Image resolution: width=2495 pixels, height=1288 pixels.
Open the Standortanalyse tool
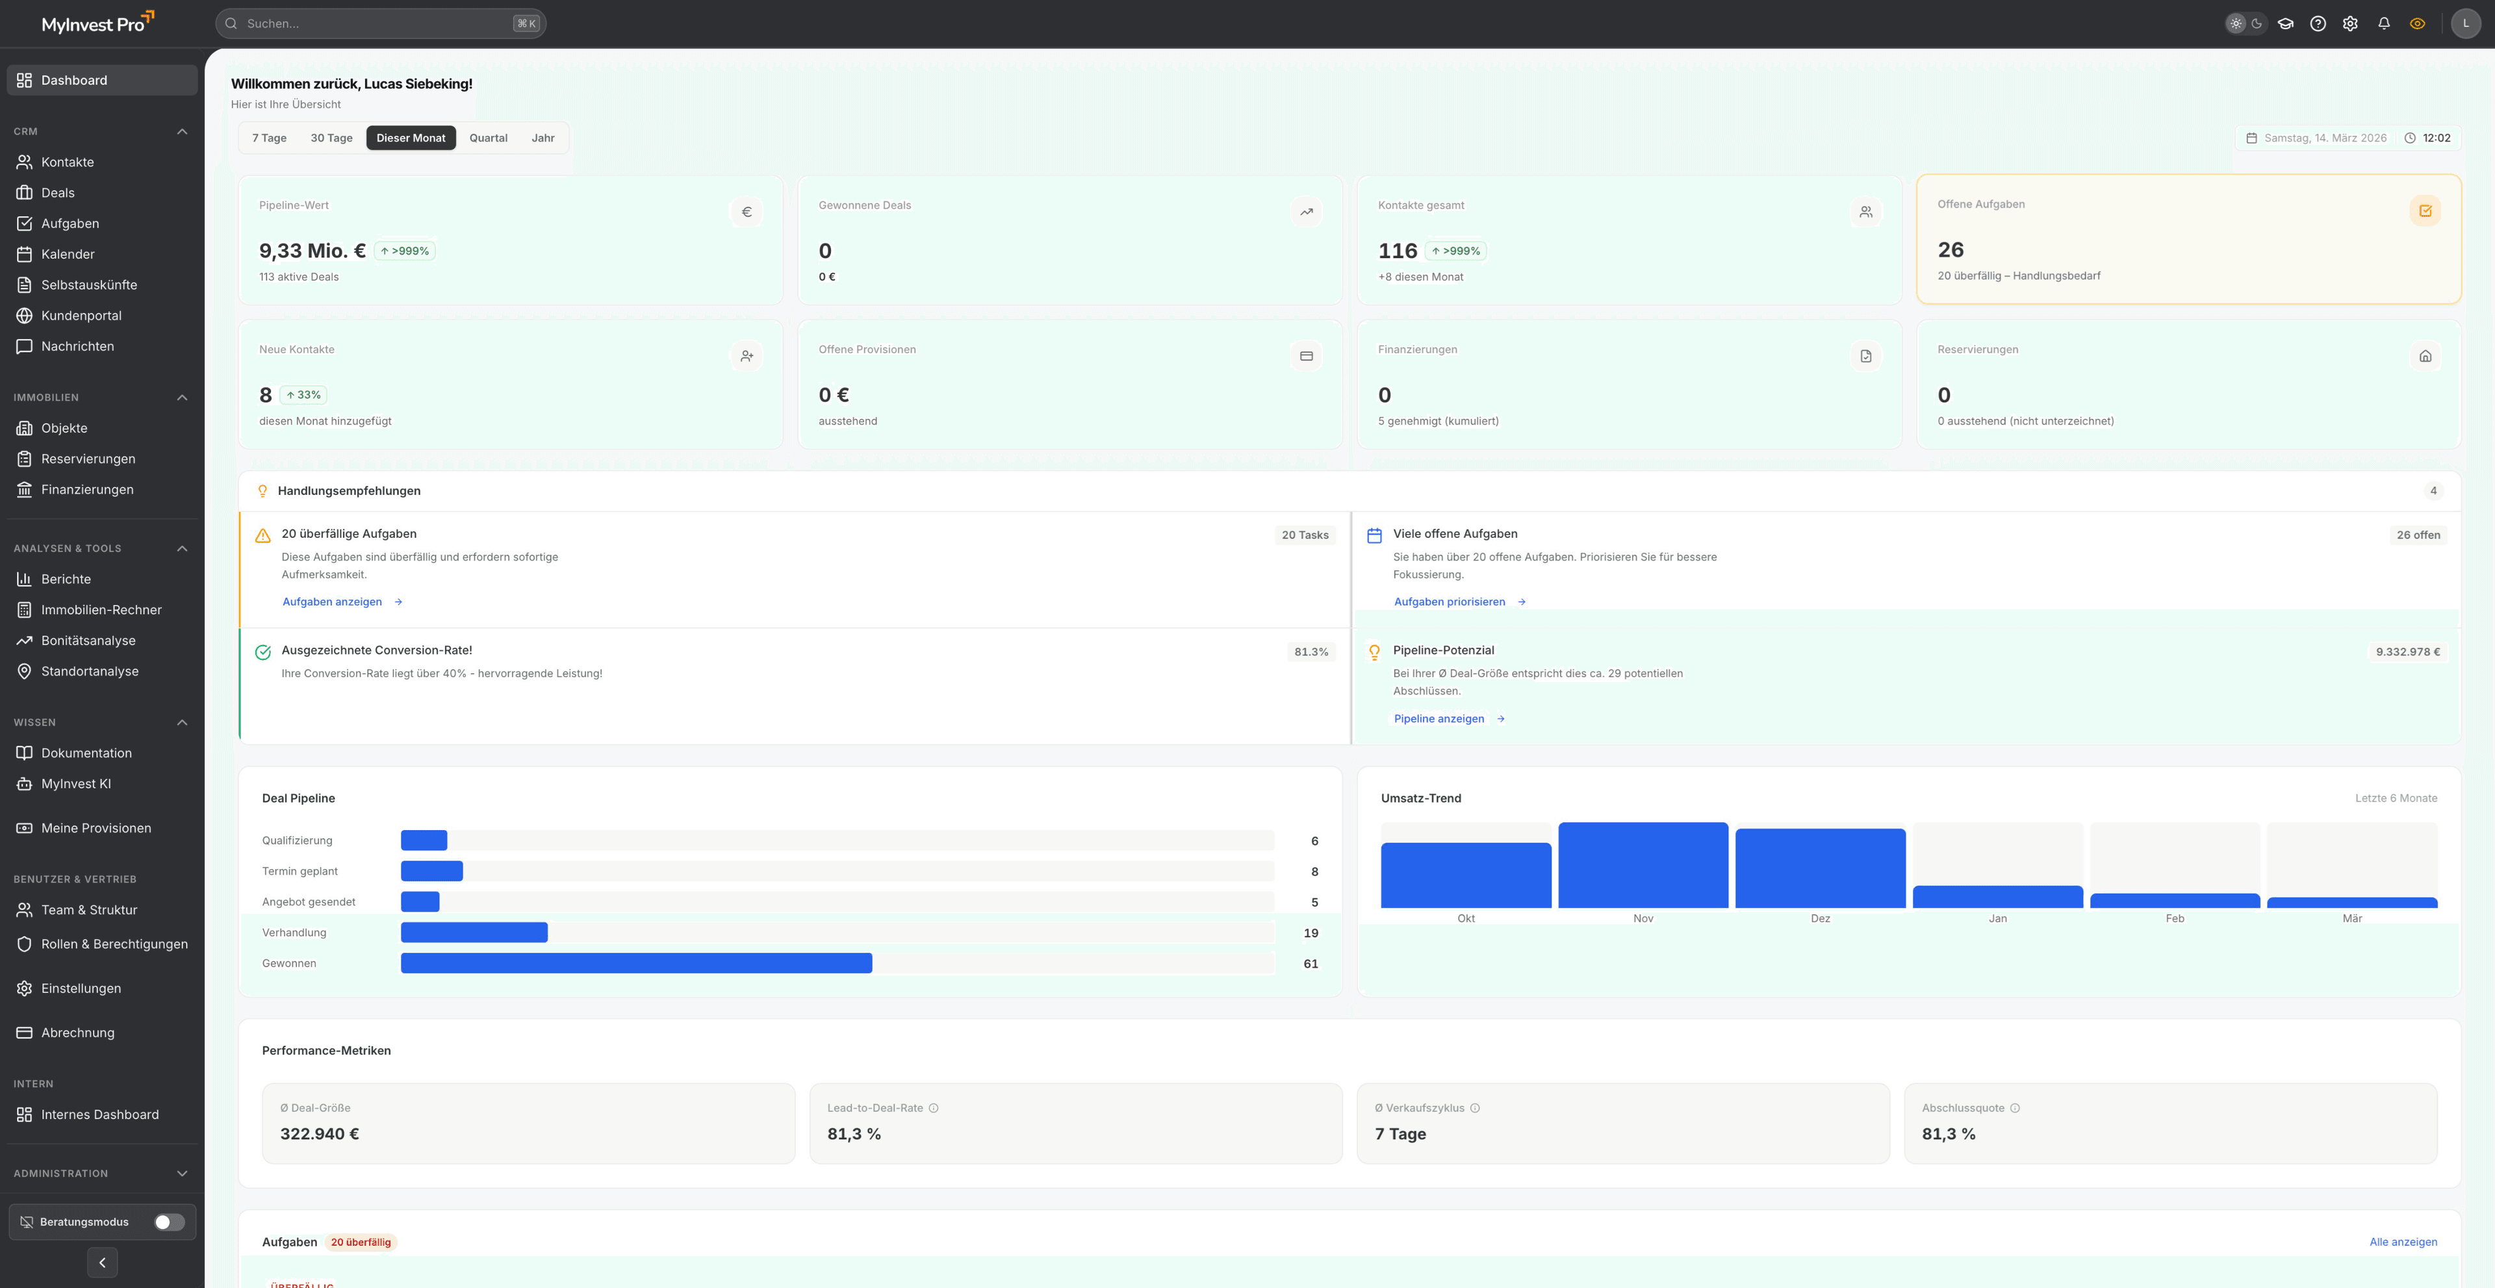[x=89, y=671]
